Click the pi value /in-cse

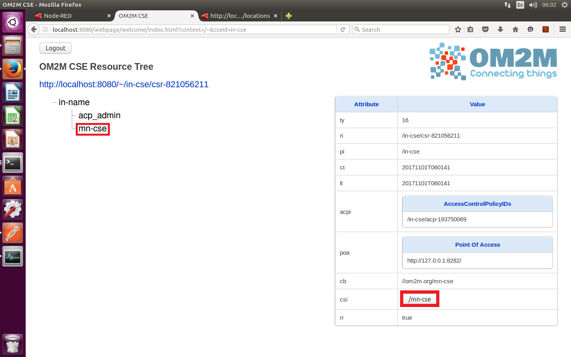[411, 152]
